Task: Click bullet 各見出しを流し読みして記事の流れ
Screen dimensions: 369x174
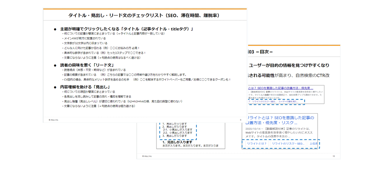Action: point(96,97)
